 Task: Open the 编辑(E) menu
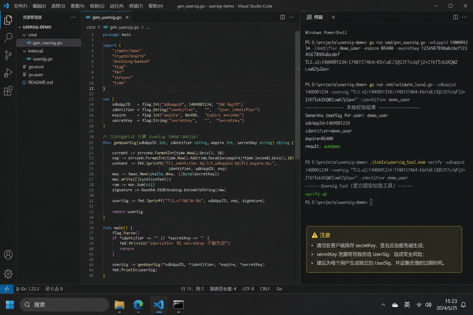(39, 6)
